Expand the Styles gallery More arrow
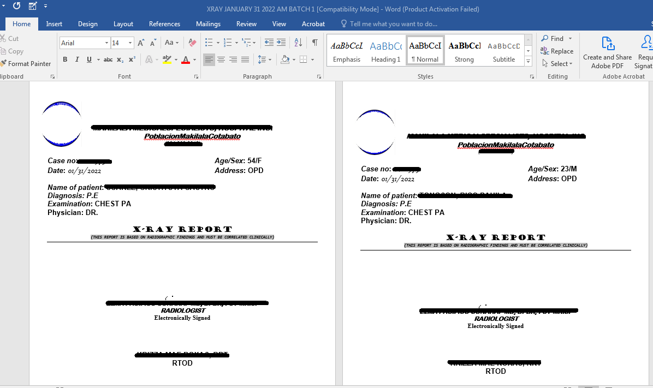The width and height of the screenshot is (653, 388). [528, 61]
